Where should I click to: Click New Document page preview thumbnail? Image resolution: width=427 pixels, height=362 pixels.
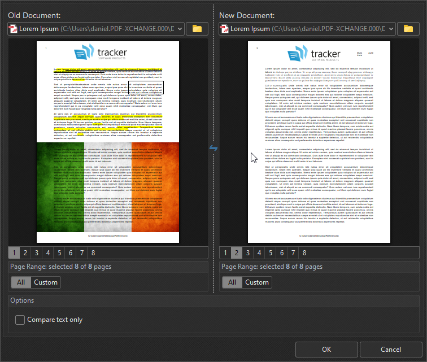click(x=319, y=142)
